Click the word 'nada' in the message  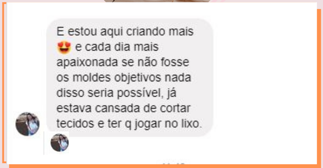[x=178, y=77]
